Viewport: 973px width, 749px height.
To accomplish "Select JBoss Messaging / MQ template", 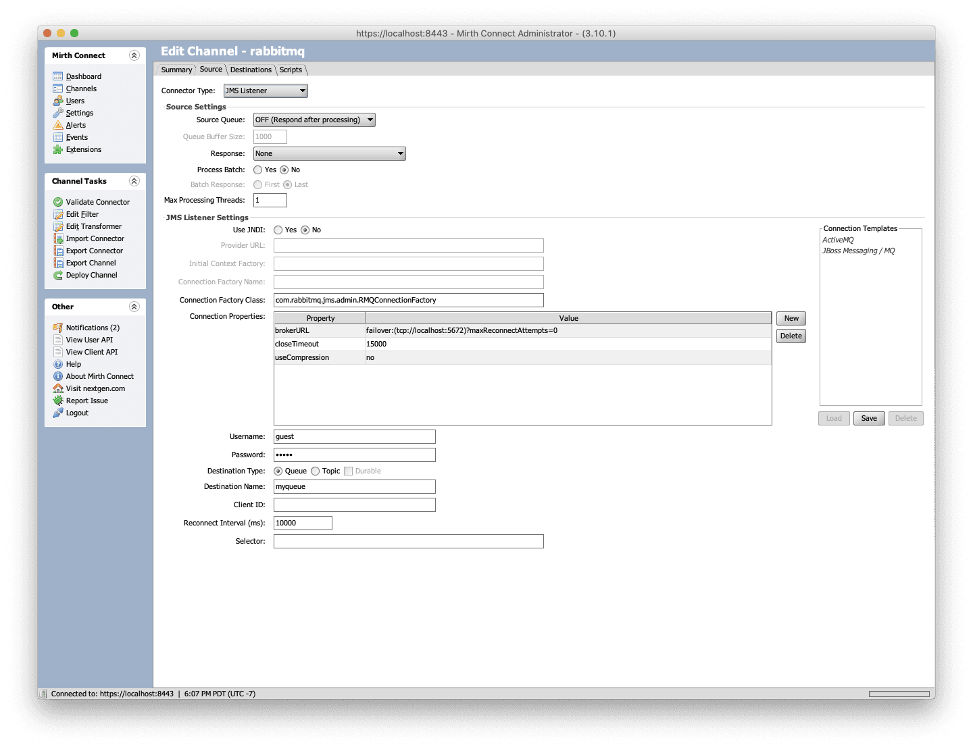I will [858, 251].
